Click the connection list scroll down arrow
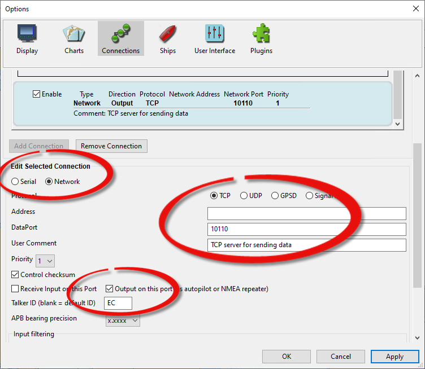 397,124
